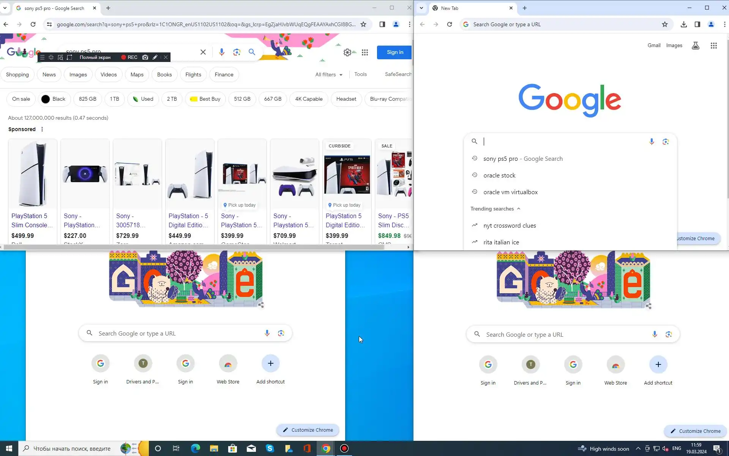729x456 pixels.
Task: Toggle the Black color filter chip
Action: click(58, 99)
